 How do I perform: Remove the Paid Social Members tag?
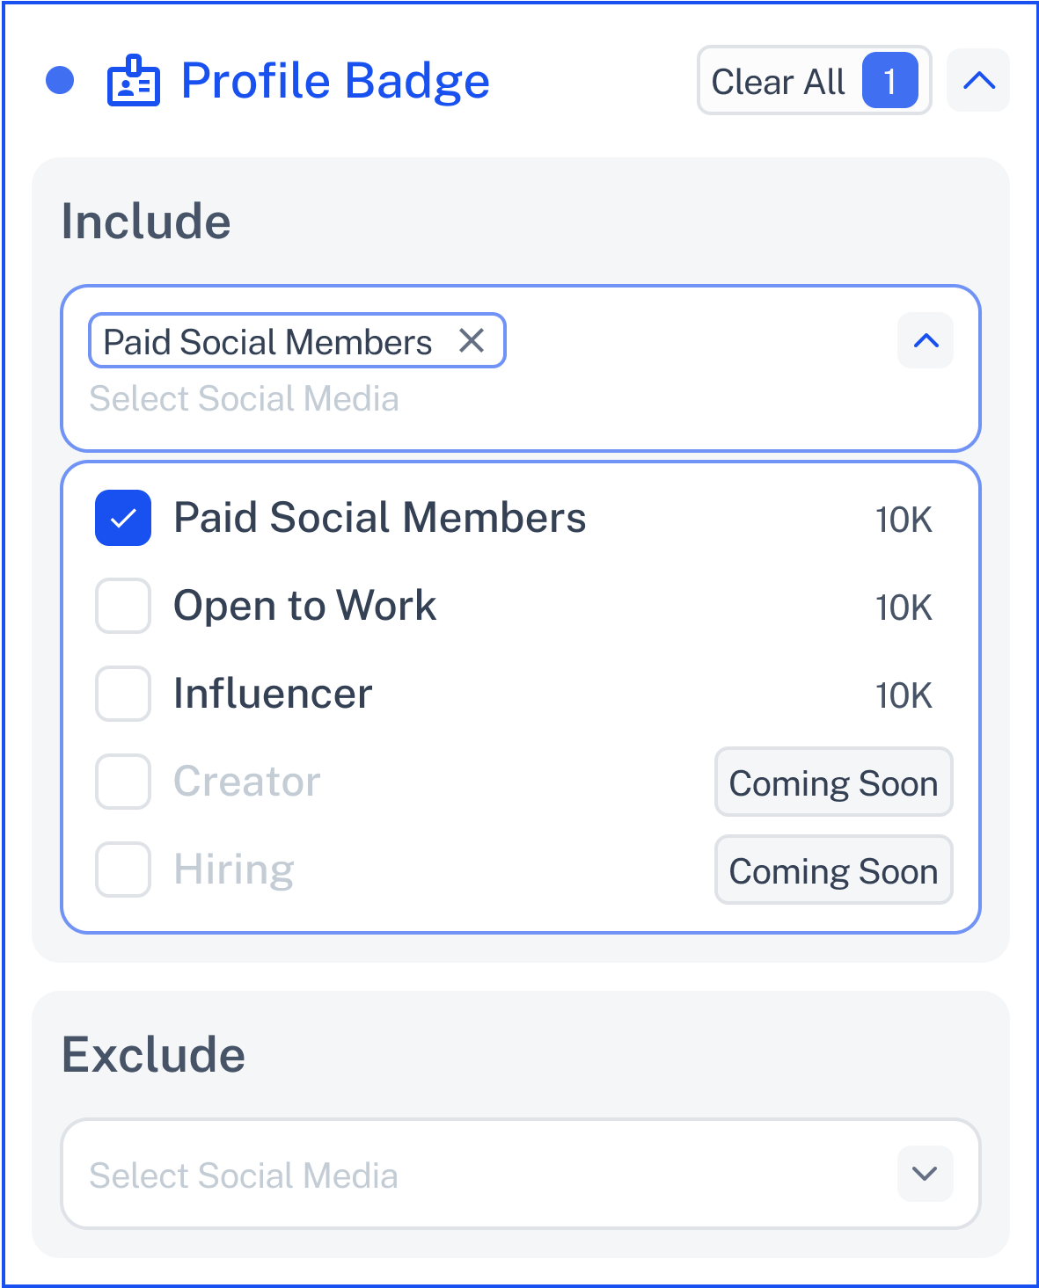click(472, 340)
